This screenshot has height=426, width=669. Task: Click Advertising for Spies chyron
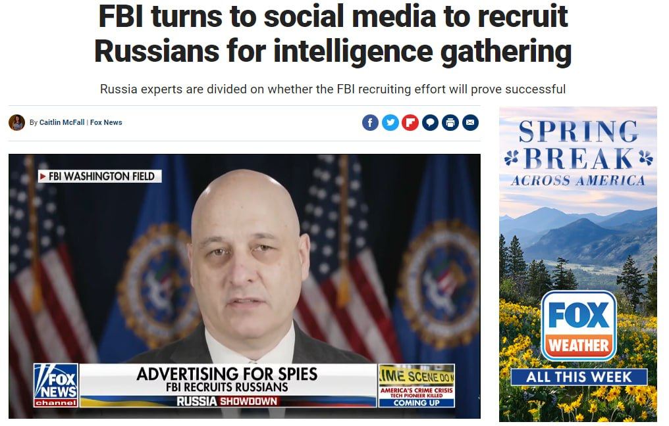coord(227,374)
